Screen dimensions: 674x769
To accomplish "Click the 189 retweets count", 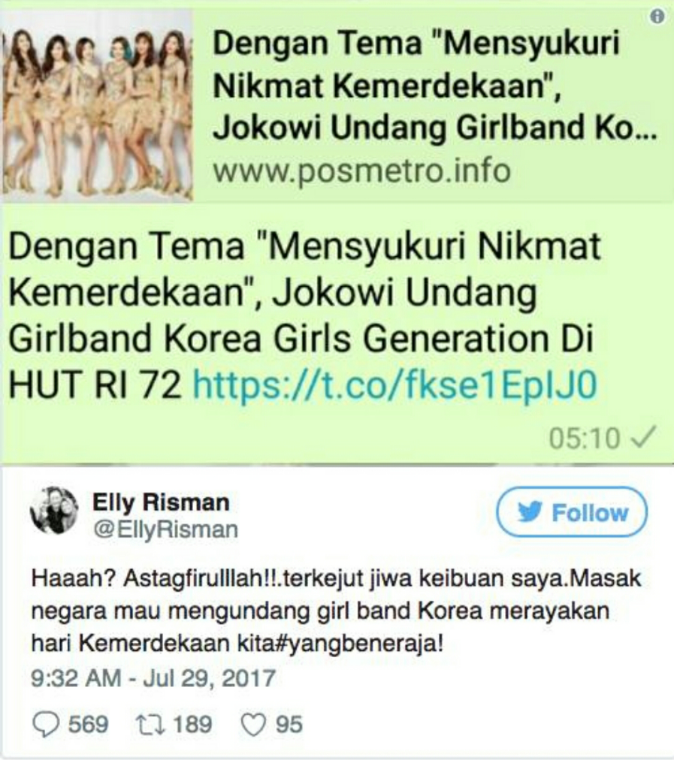I will click(192, 725).
